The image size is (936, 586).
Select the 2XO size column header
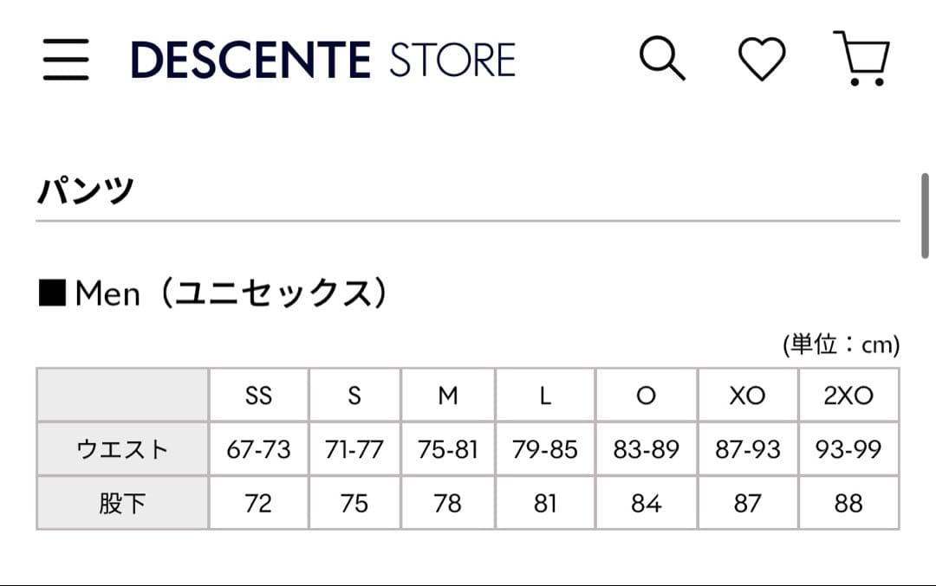[x=848, y=395]
